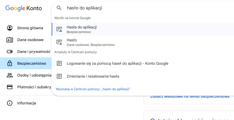
Task: Click Wyszukaj w Centrum pomocy link
Action: tap(93, 89)
